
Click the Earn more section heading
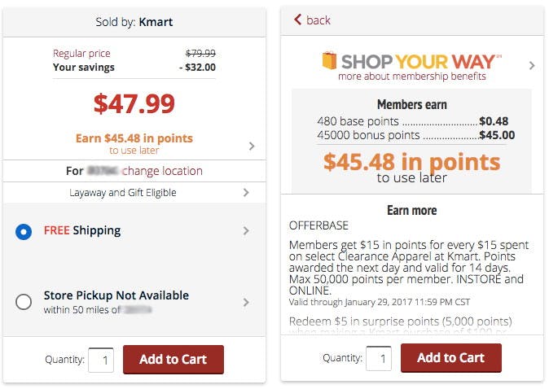411,210
